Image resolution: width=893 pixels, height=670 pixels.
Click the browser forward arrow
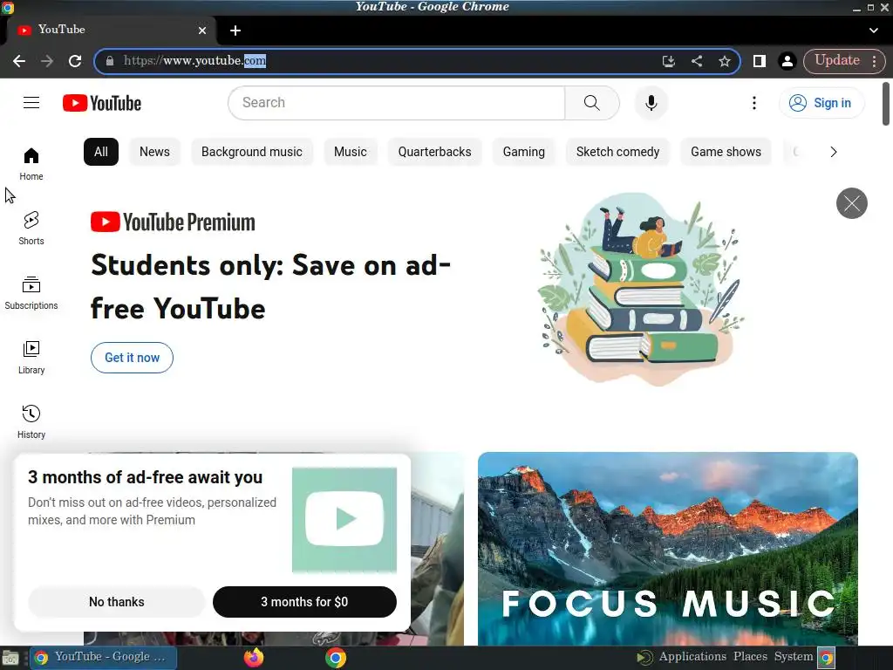point(47,61)
